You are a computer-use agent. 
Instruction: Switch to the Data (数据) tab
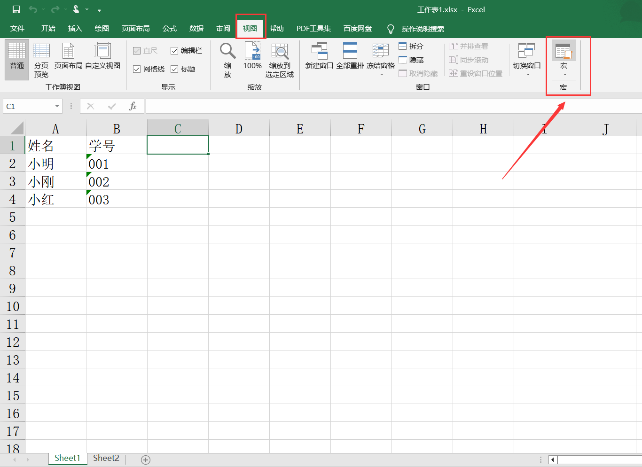[196, 29]
